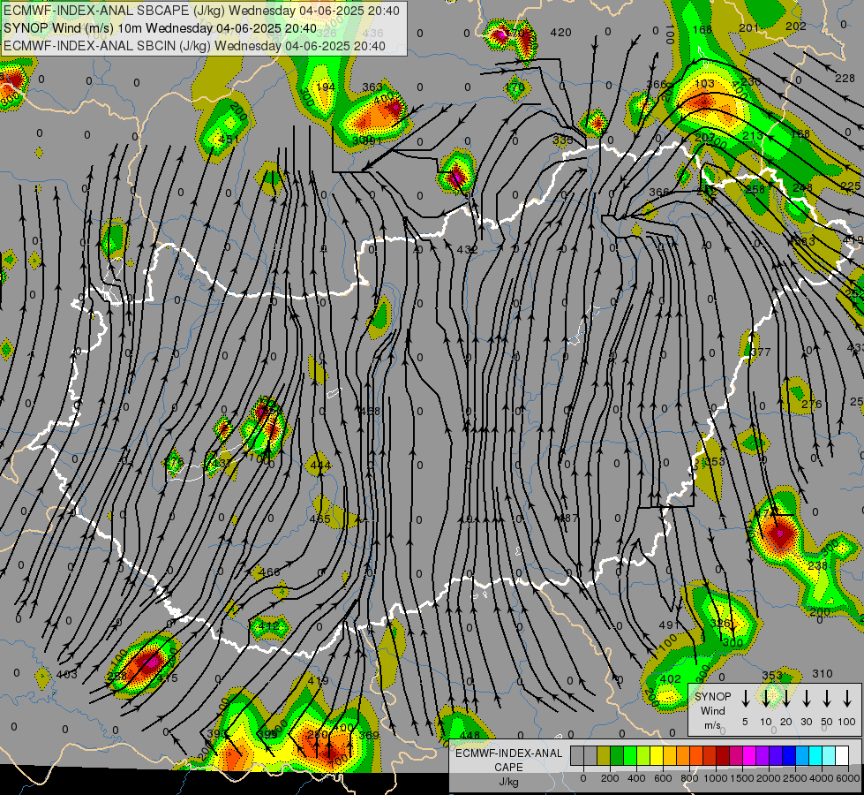Pick the pale cyan CAPE legend swatch

[830, 756]
